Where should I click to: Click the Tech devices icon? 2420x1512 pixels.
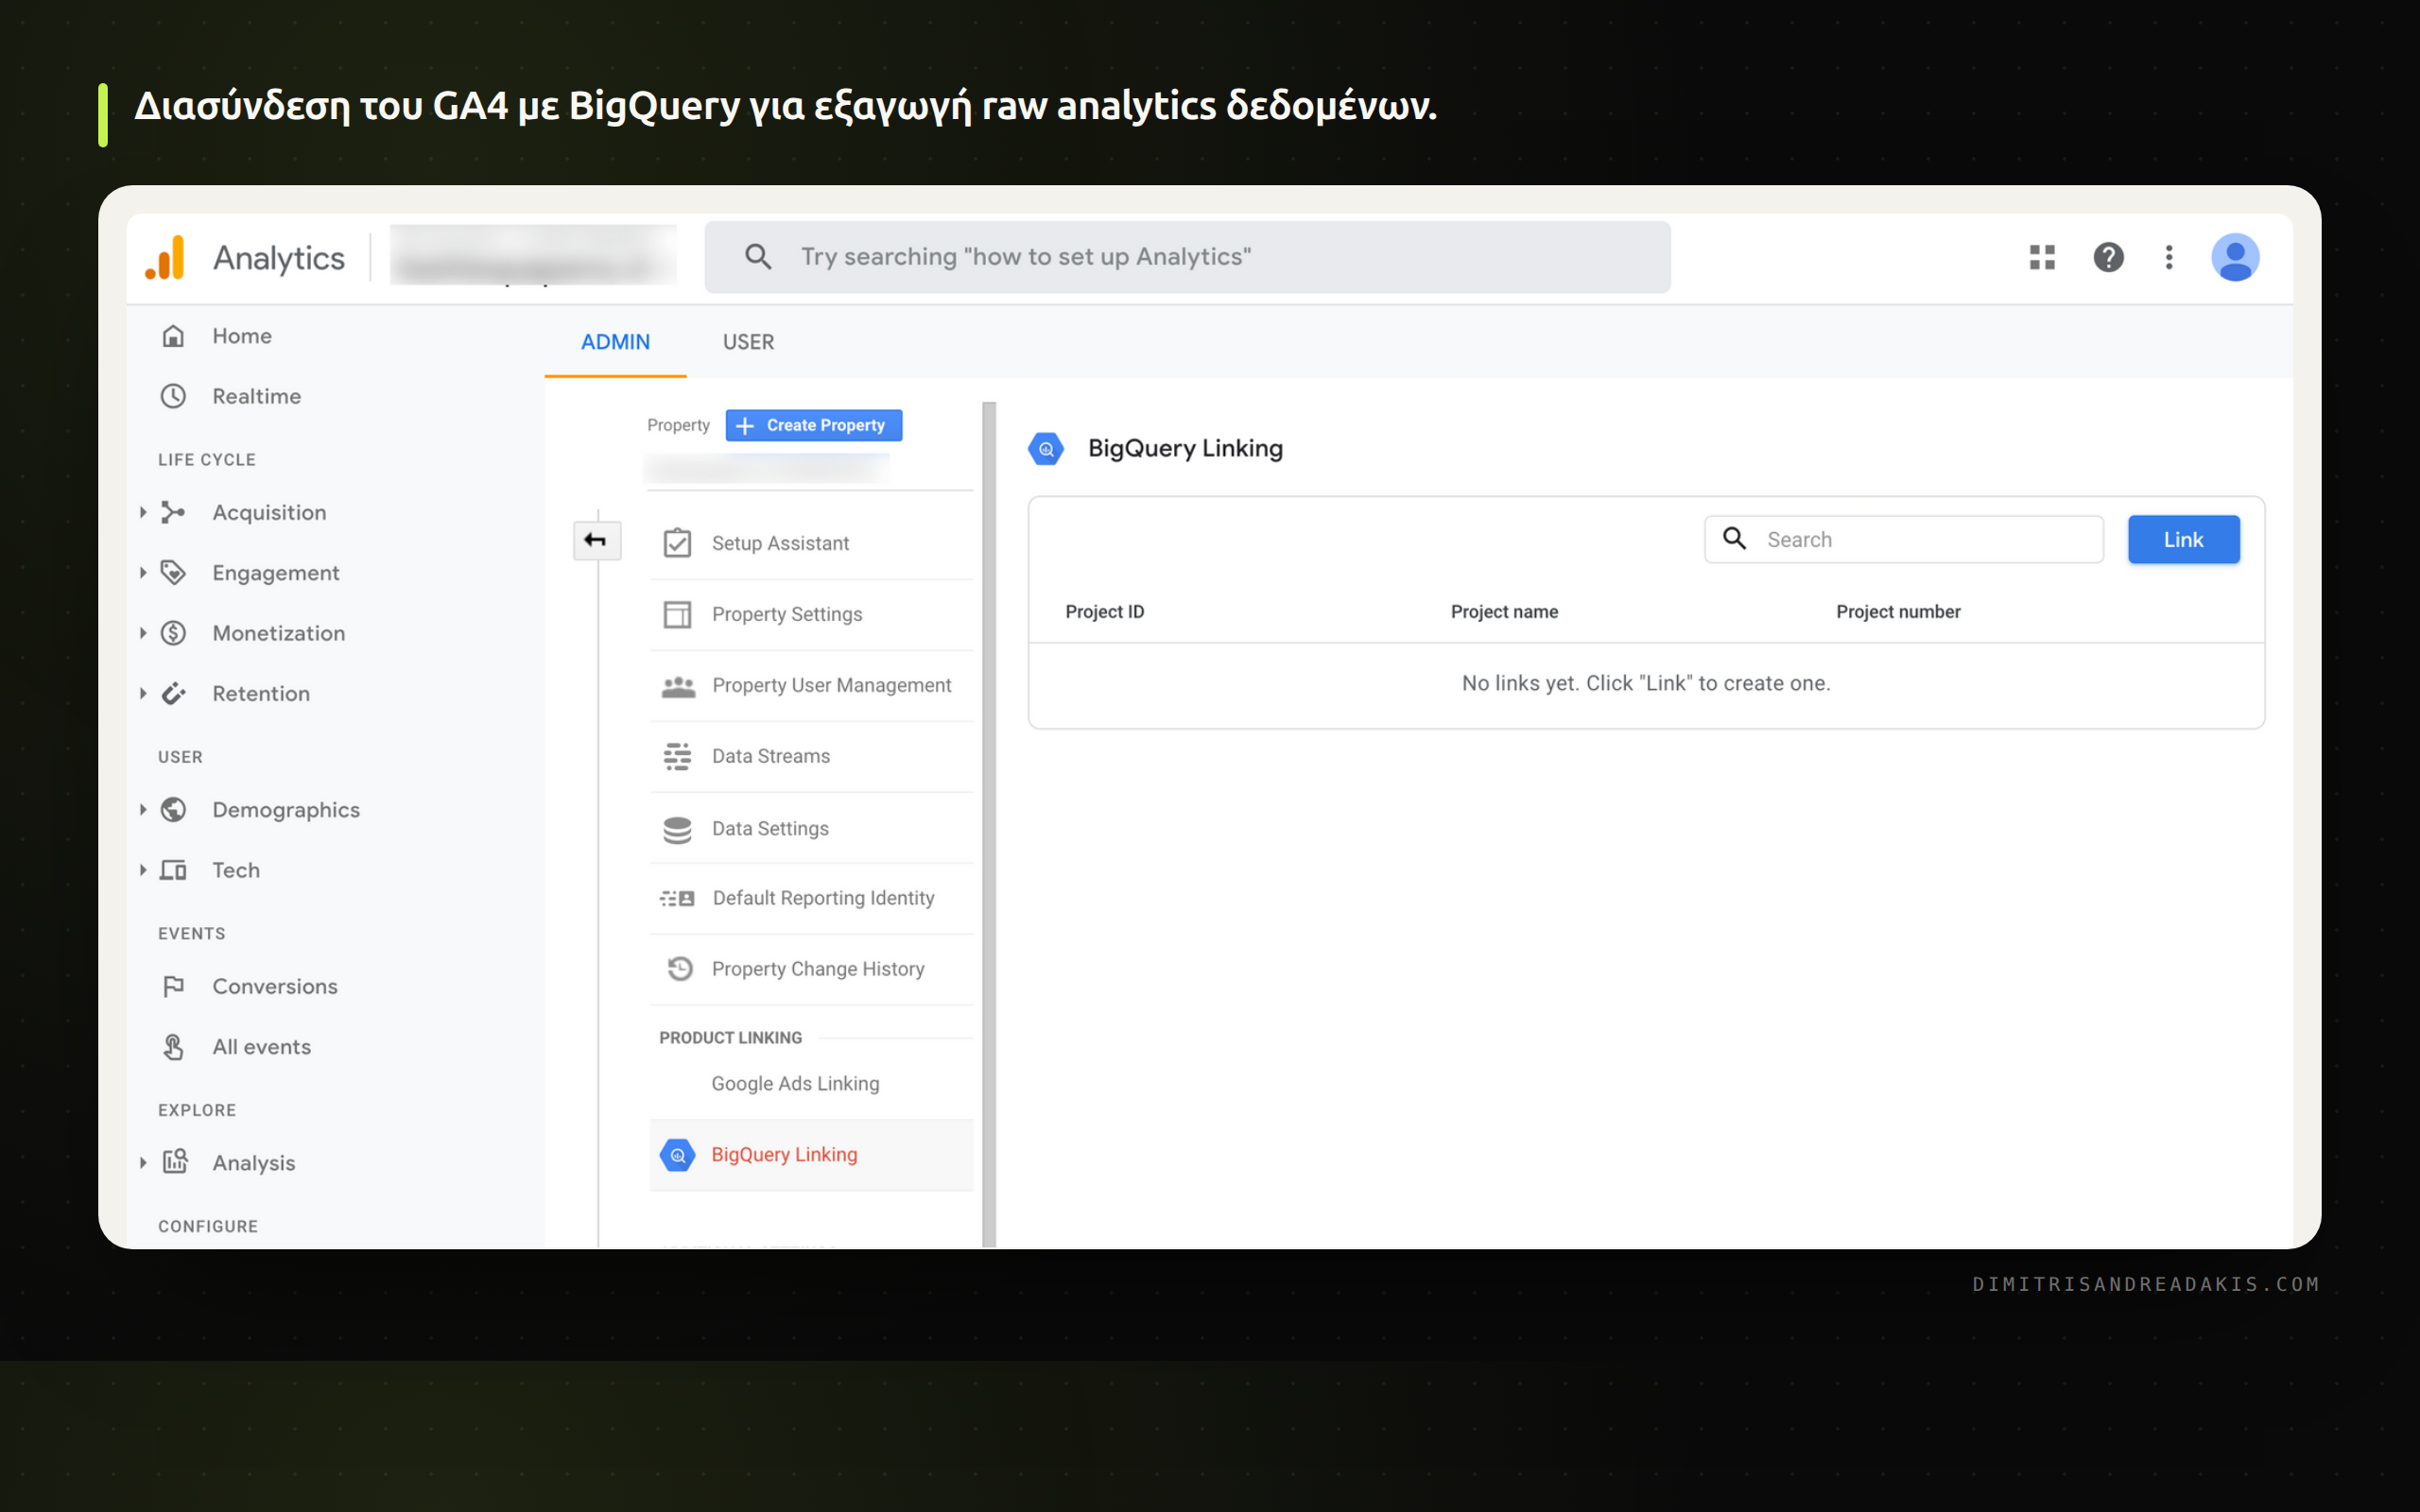[173, 870]
